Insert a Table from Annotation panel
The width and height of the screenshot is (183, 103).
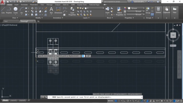click(x=64, y=15)
